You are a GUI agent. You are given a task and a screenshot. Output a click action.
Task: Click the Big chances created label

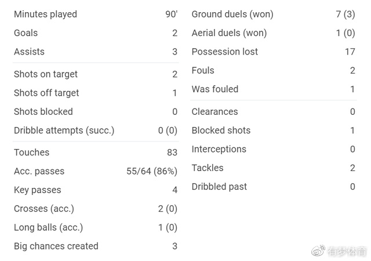[x=56, y=246]
